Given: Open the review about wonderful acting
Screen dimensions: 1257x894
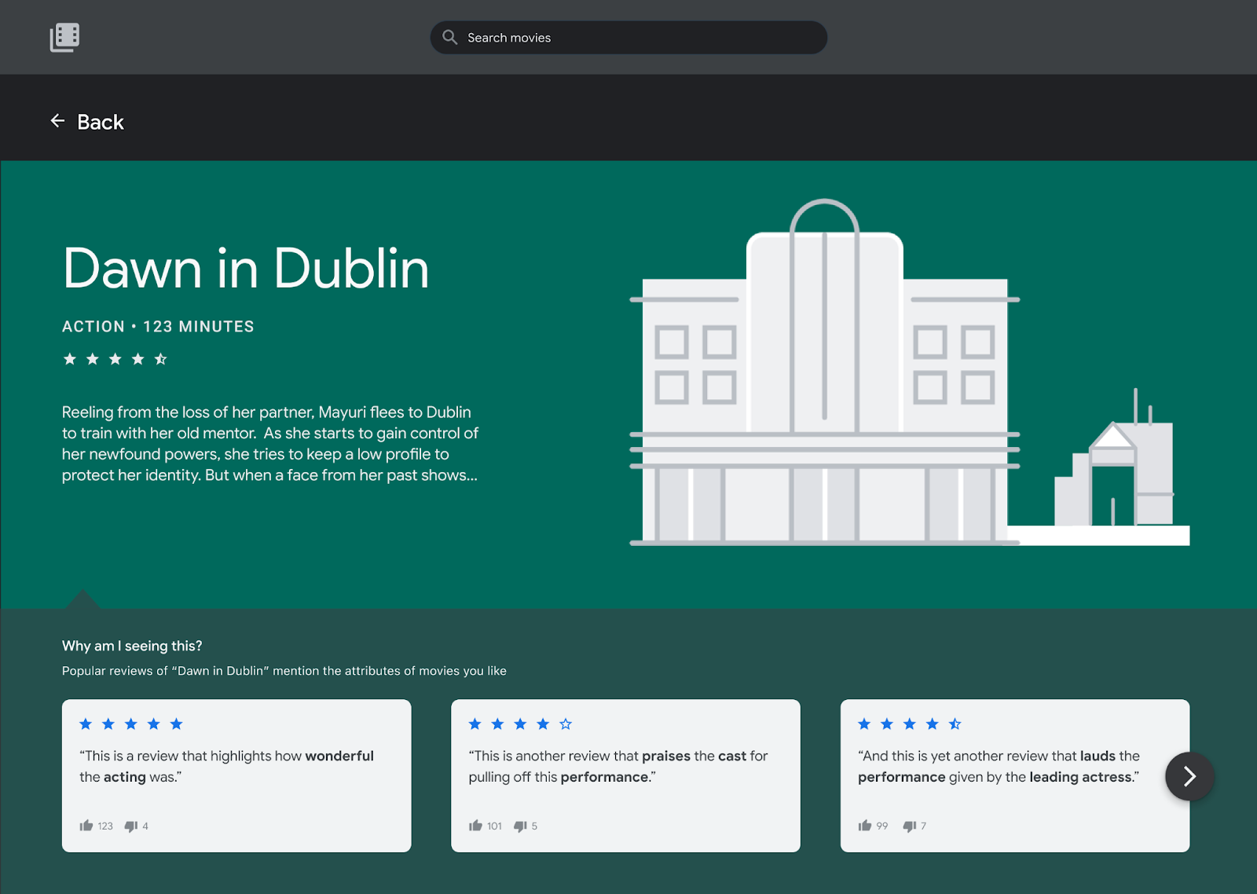Looking at the screenshot, I should click(236, 767).
